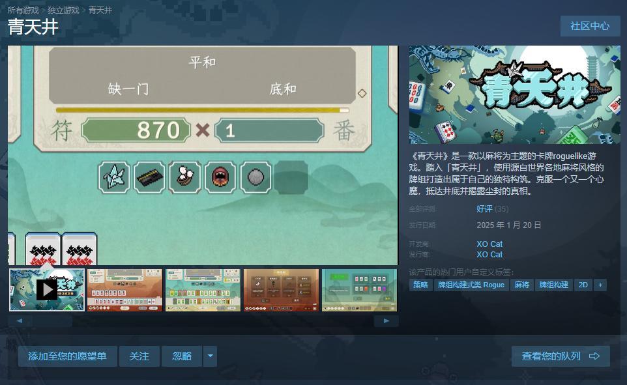Click the left arrow of screenshot scroller

(x=20, y=321)
